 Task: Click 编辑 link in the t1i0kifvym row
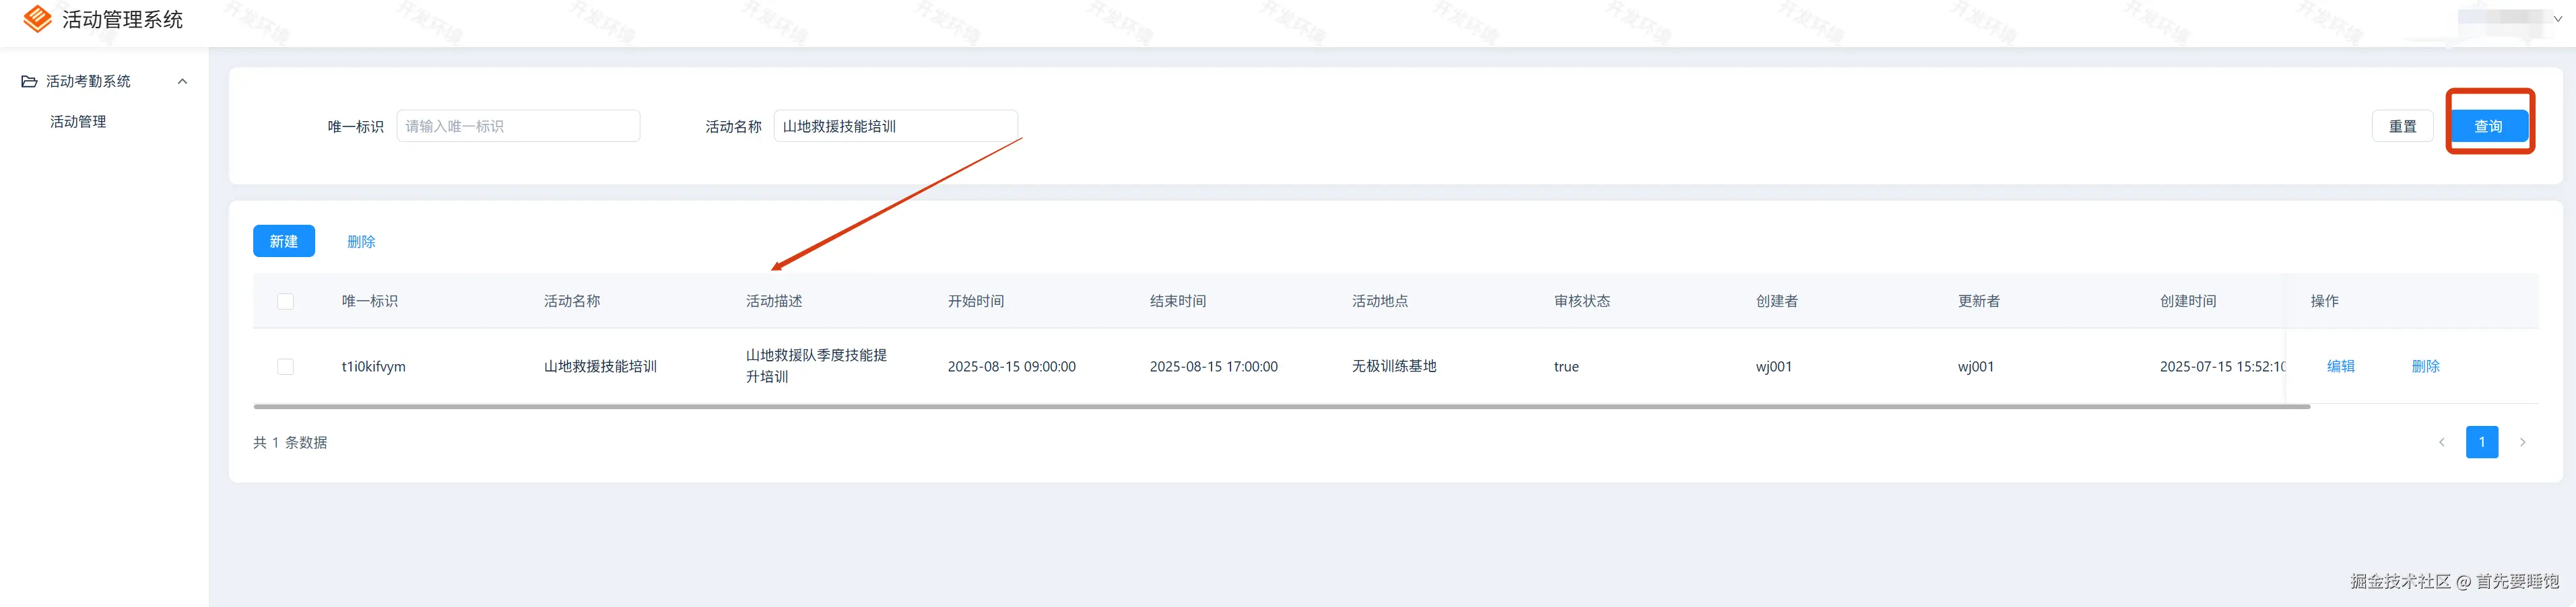tap(2340, 366)
